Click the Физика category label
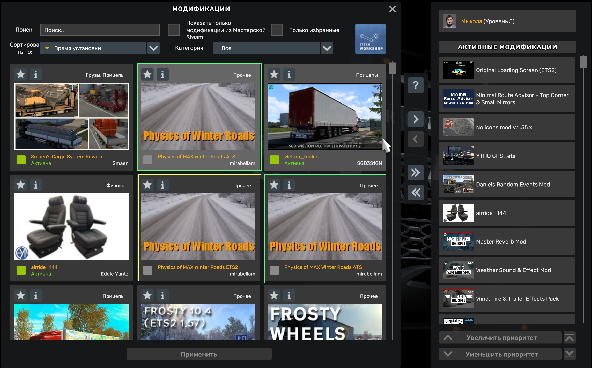 point(115,186)
